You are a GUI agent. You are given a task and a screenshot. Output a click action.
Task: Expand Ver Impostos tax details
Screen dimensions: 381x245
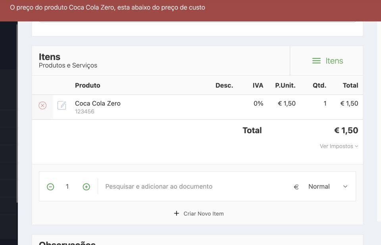click(339, 146)
